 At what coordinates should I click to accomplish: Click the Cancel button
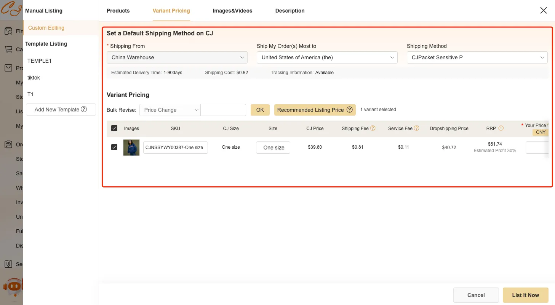(x=476, y=295)
